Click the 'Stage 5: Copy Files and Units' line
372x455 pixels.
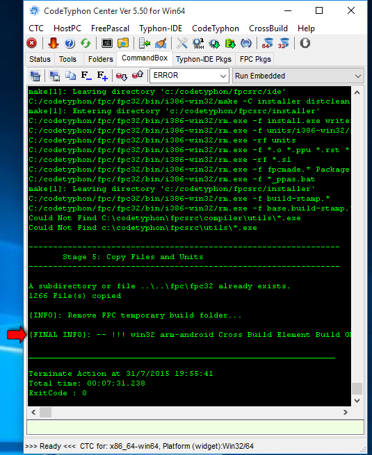point(133,257)
